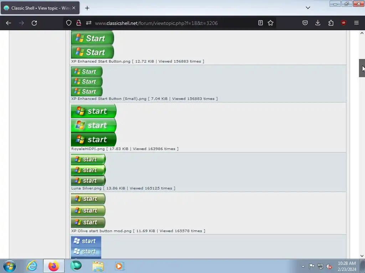Image resolution: width=365 pixels, height=273 pixels.
Task: Bookmark this page with the star icon
Action: coord(271,23)
